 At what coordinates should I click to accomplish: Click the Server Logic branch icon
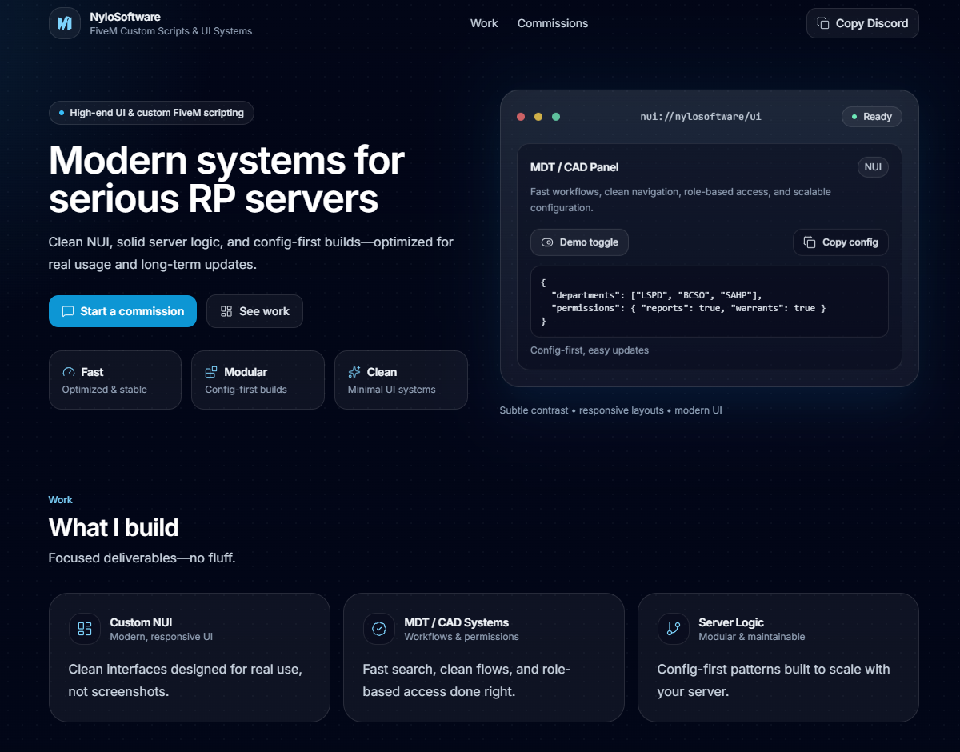click(673, 629)
